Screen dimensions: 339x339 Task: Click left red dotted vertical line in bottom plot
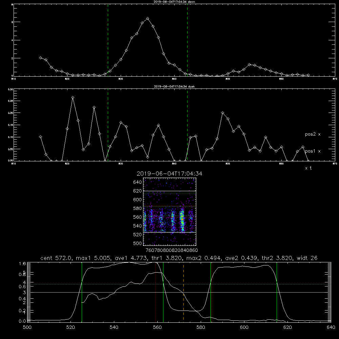[x=156, y=292]
